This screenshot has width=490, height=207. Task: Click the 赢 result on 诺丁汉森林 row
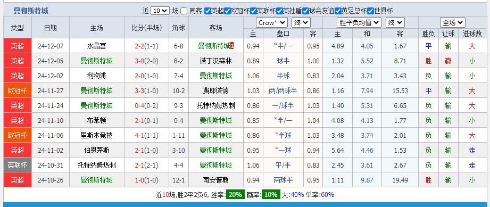(x=448, y=61)
